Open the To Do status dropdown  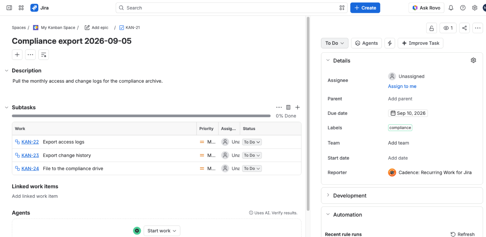coord(335,43)
